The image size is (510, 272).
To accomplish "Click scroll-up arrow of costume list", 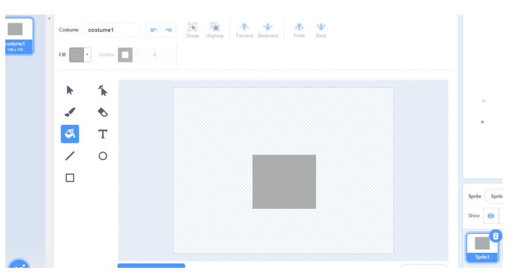I will (49, 18).
